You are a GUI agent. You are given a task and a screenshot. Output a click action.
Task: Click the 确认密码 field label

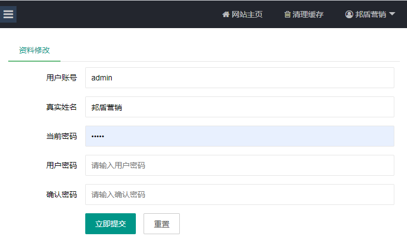click(x=62, y=195)
